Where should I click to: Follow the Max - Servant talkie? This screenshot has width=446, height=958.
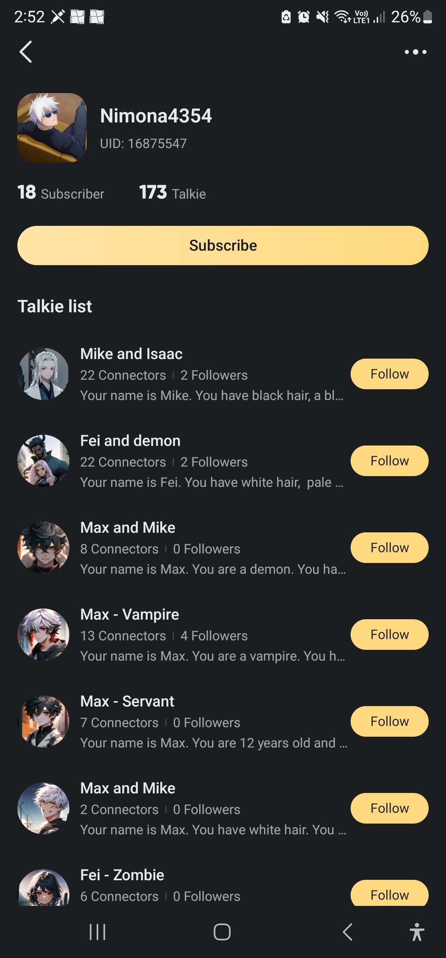click(x=389, y=721)
